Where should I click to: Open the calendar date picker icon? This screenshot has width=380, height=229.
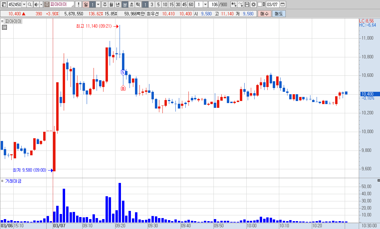[x=283, y=4]
